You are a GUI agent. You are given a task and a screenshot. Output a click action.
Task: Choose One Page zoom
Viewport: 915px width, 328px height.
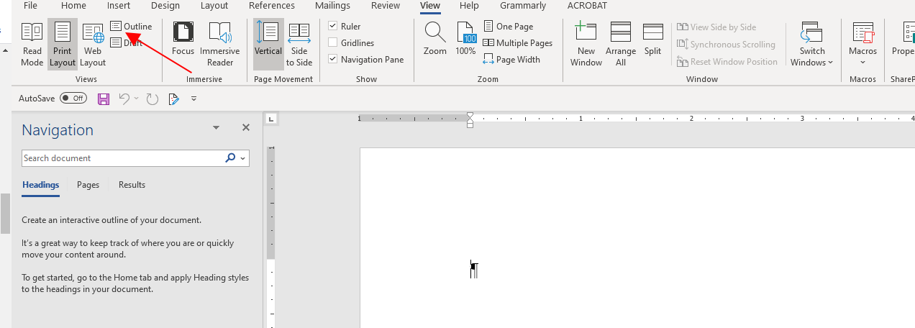(509, 27)
